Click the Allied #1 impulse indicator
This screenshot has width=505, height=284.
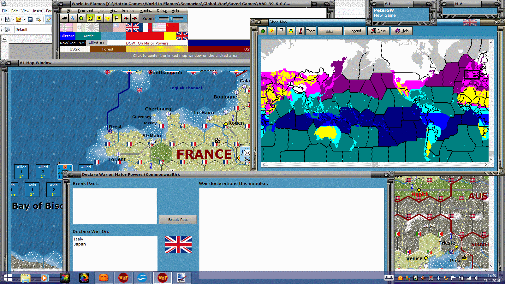(96, 43)
